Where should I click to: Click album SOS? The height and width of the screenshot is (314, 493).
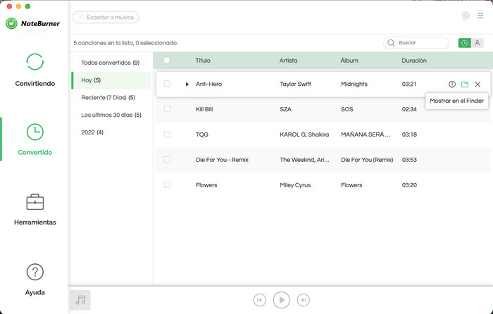tap(347, 109)
